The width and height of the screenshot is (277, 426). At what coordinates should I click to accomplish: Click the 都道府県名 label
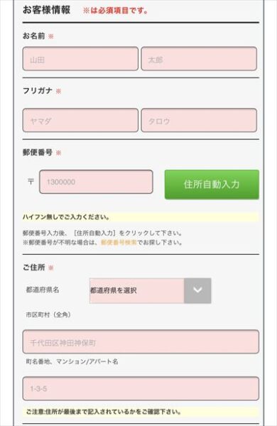pos(43,290)
